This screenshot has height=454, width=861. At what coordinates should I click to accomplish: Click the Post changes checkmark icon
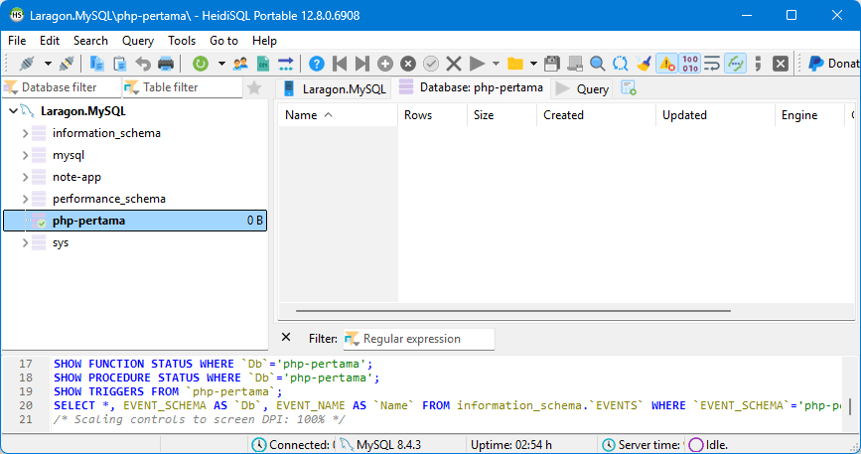point(431,64)
